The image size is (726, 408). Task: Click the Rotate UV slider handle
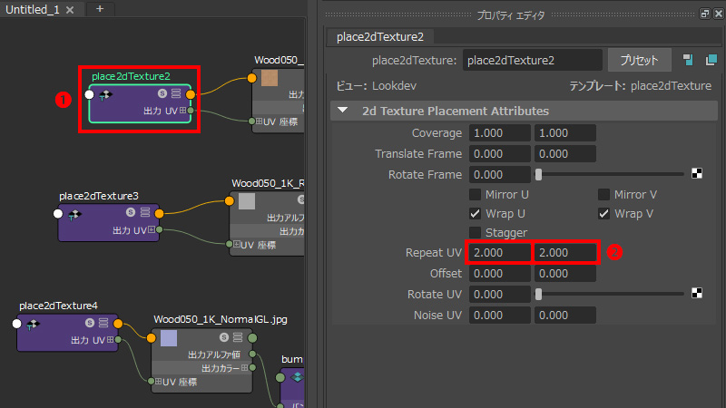tap(539, 294)
